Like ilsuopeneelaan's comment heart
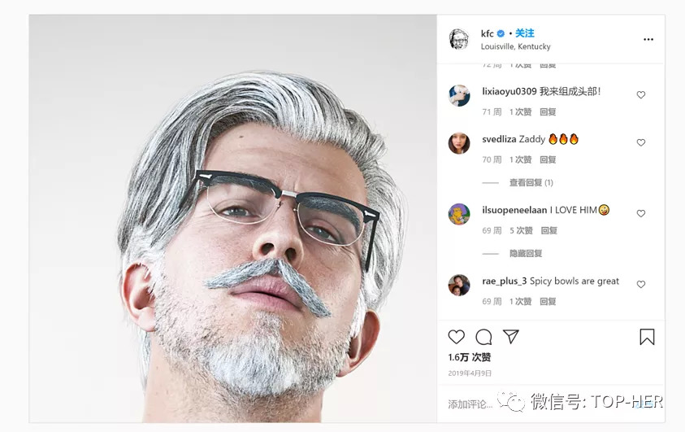685x432 pixels. click(641, 213)
